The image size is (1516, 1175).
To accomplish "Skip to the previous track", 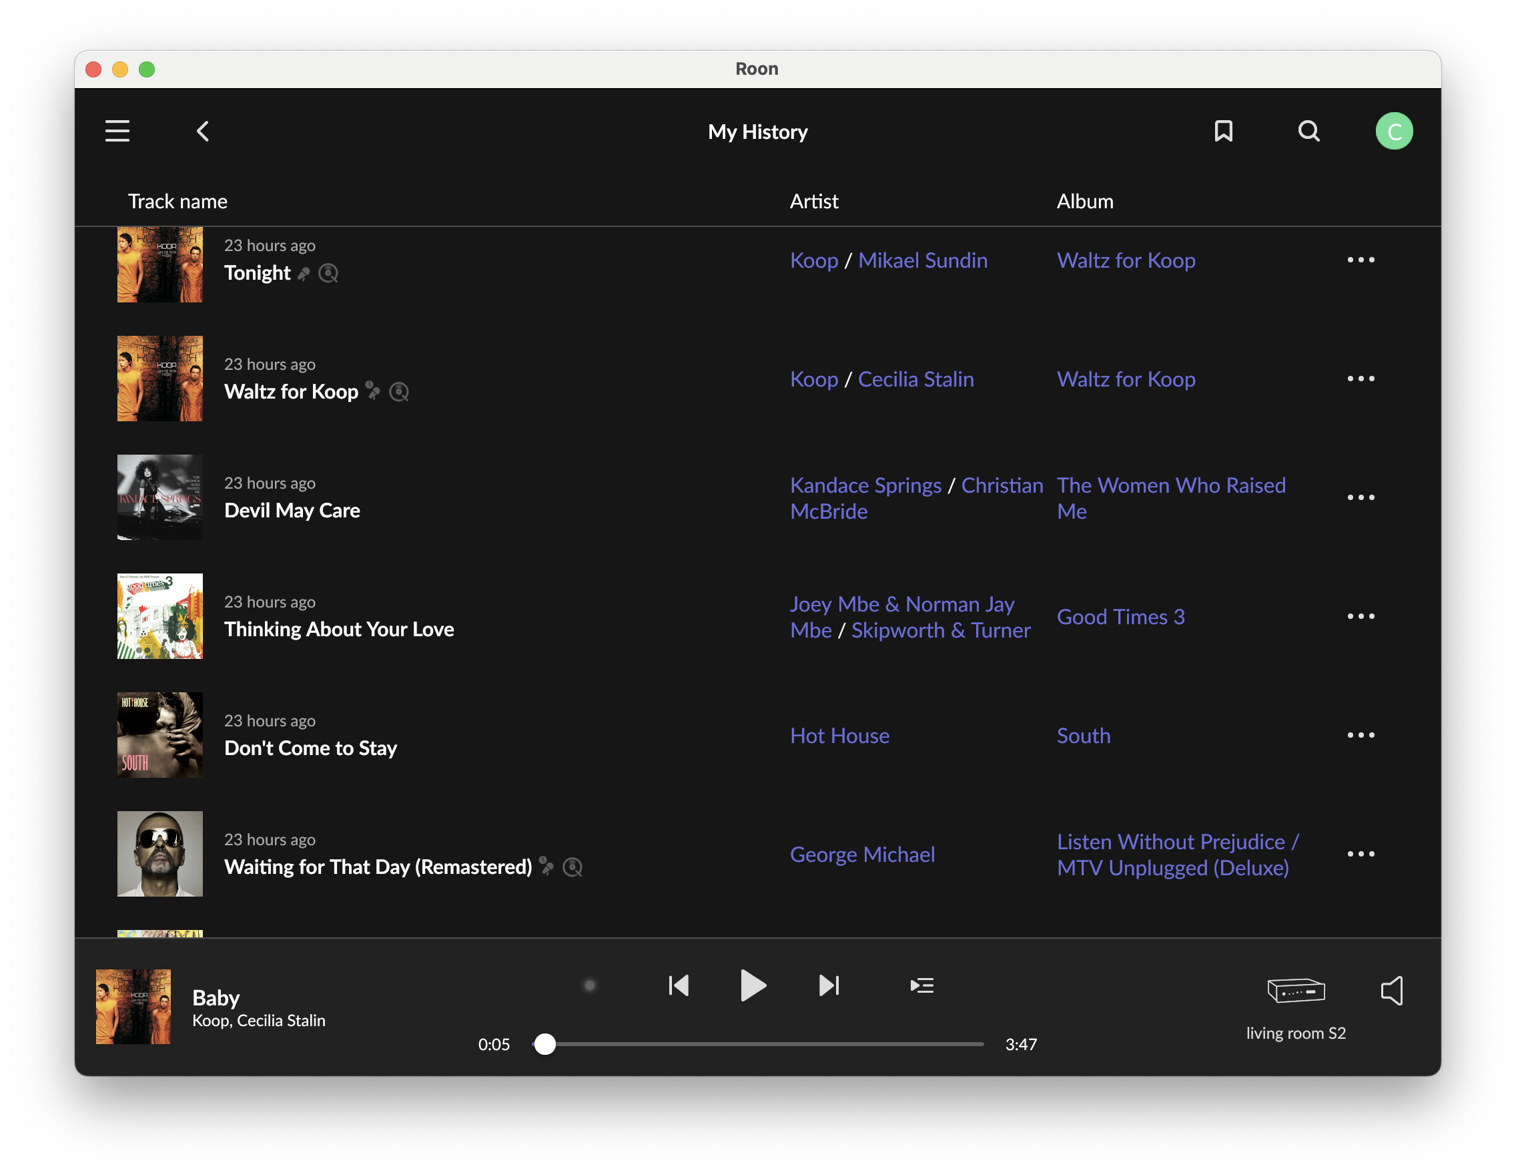I will click(678, 985).
